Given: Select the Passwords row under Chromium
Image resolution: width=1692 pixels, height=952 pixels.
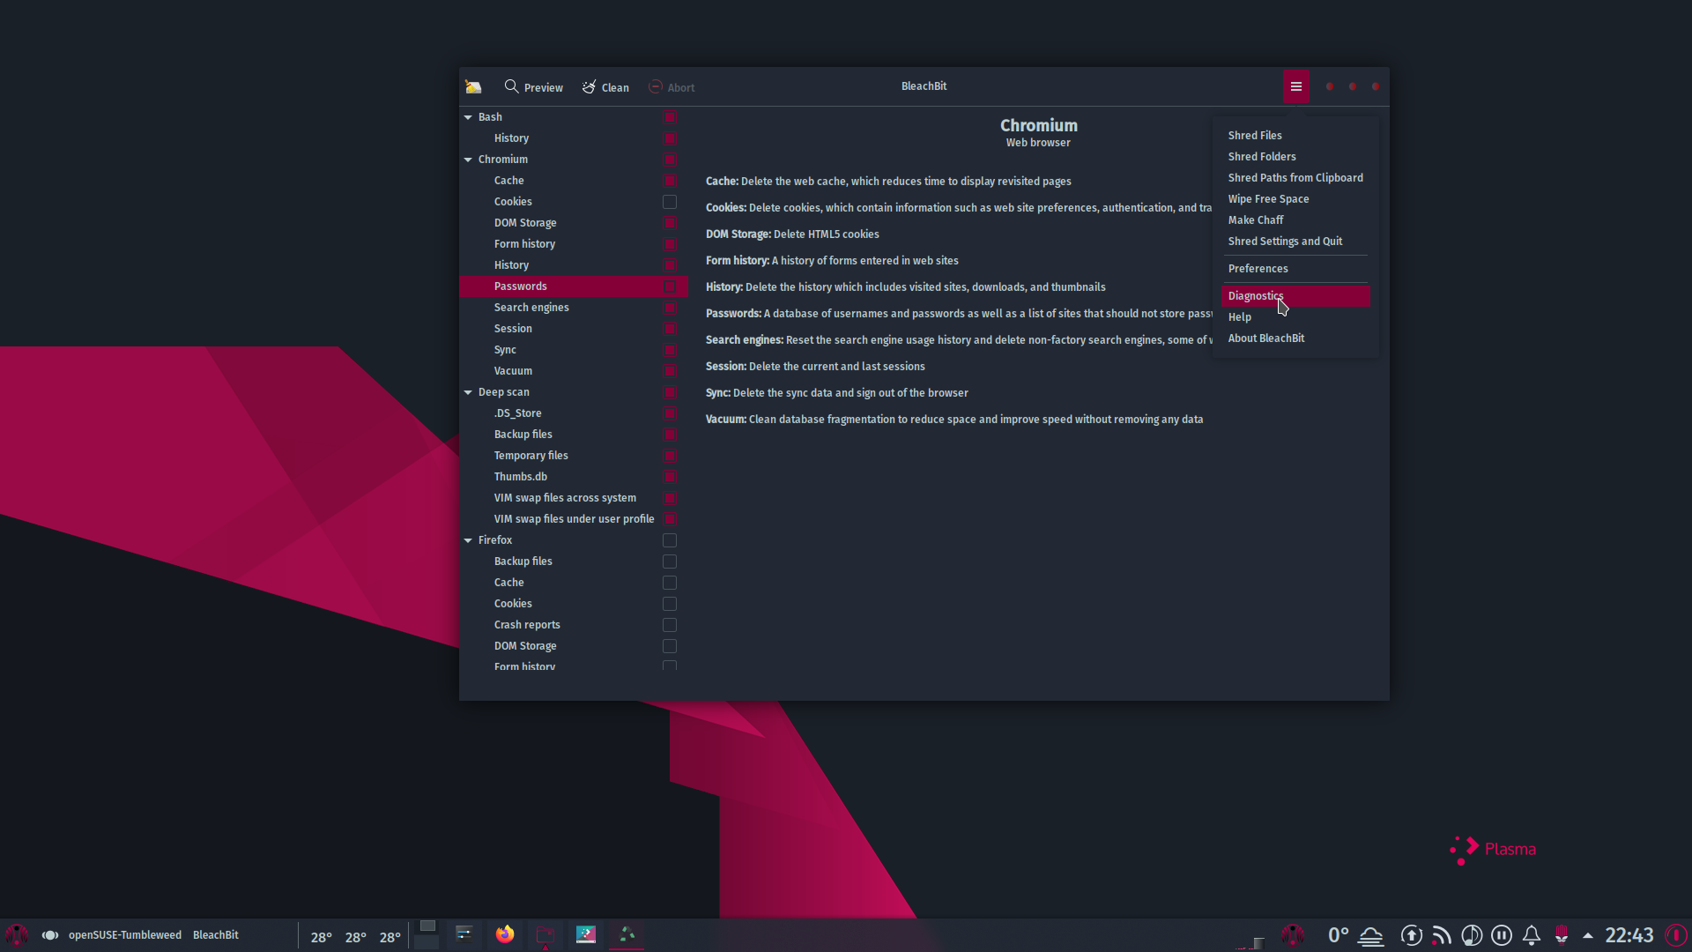Looking at the screenshot, I should coord(574,286).
